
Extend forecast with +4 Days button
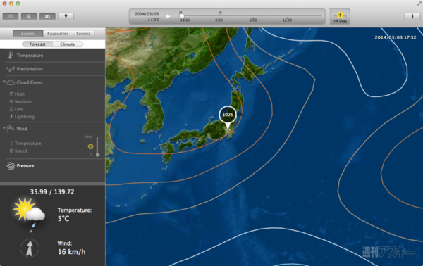(x=340, y=17)
